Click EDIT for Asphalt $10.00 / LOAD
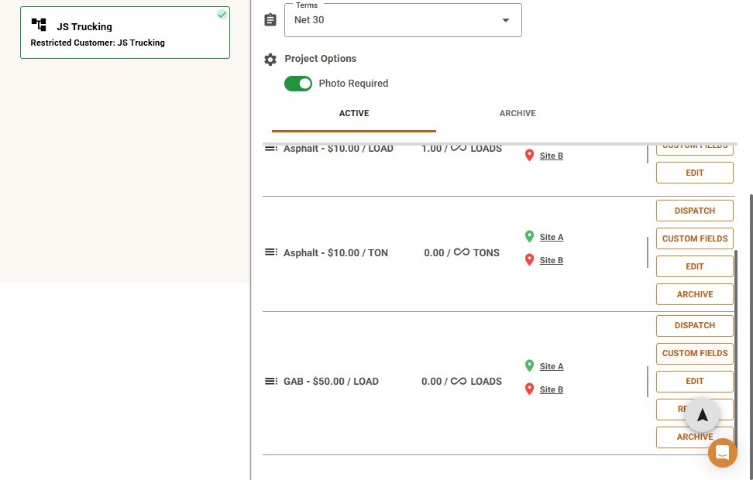This screenshot has height=480, width=753. tap(694, 173)
